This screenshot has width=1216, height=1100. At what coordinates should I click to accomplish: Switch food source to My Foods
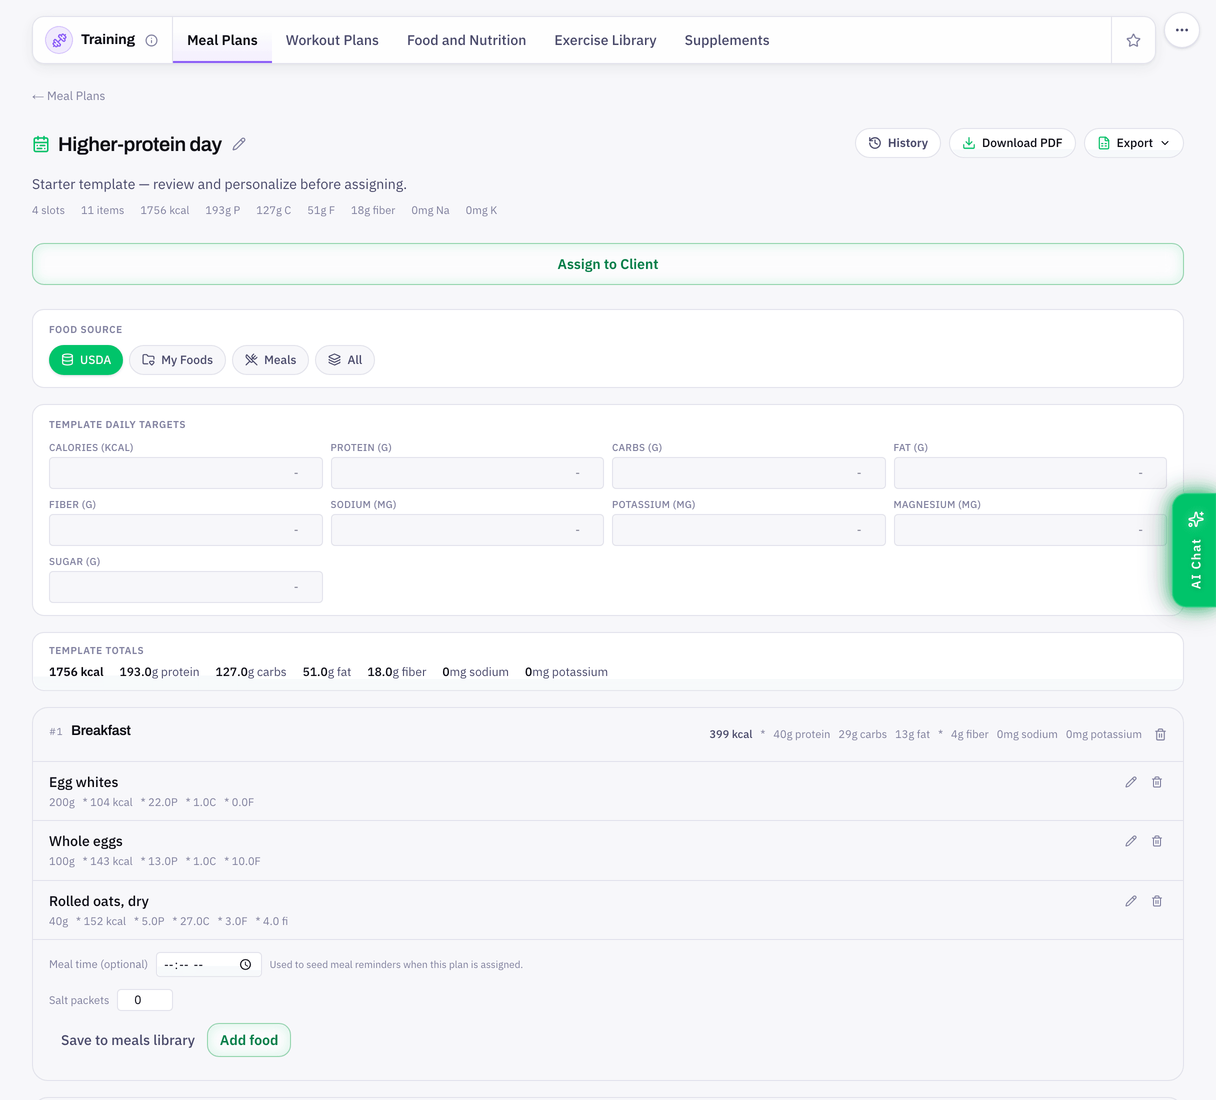(x=177, y=360)
